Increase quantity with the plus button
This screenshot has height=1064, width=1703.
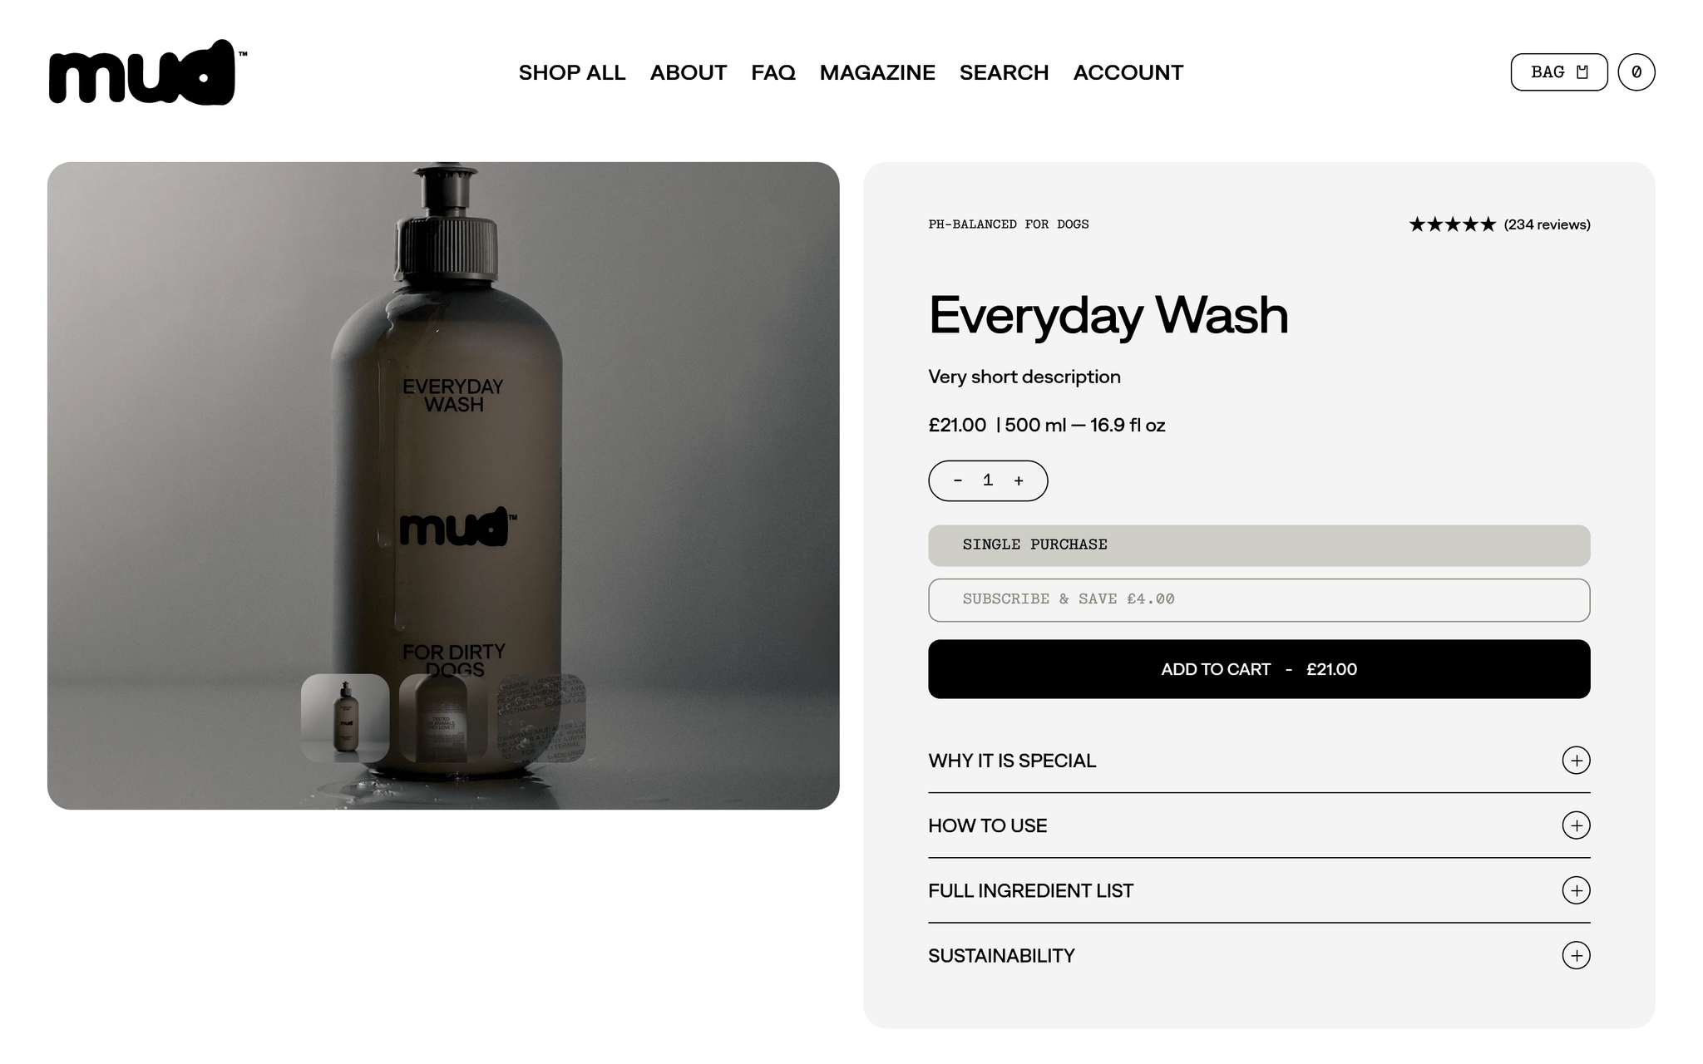1019,480
